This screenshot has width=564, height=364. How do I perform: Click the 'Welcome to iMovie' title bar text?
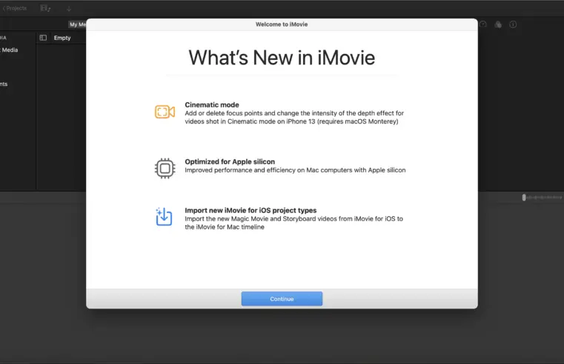tap(282, 24)
